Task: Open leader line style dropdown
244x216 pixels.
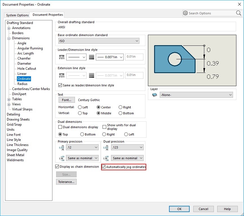Action: click(x=76, y=57)
